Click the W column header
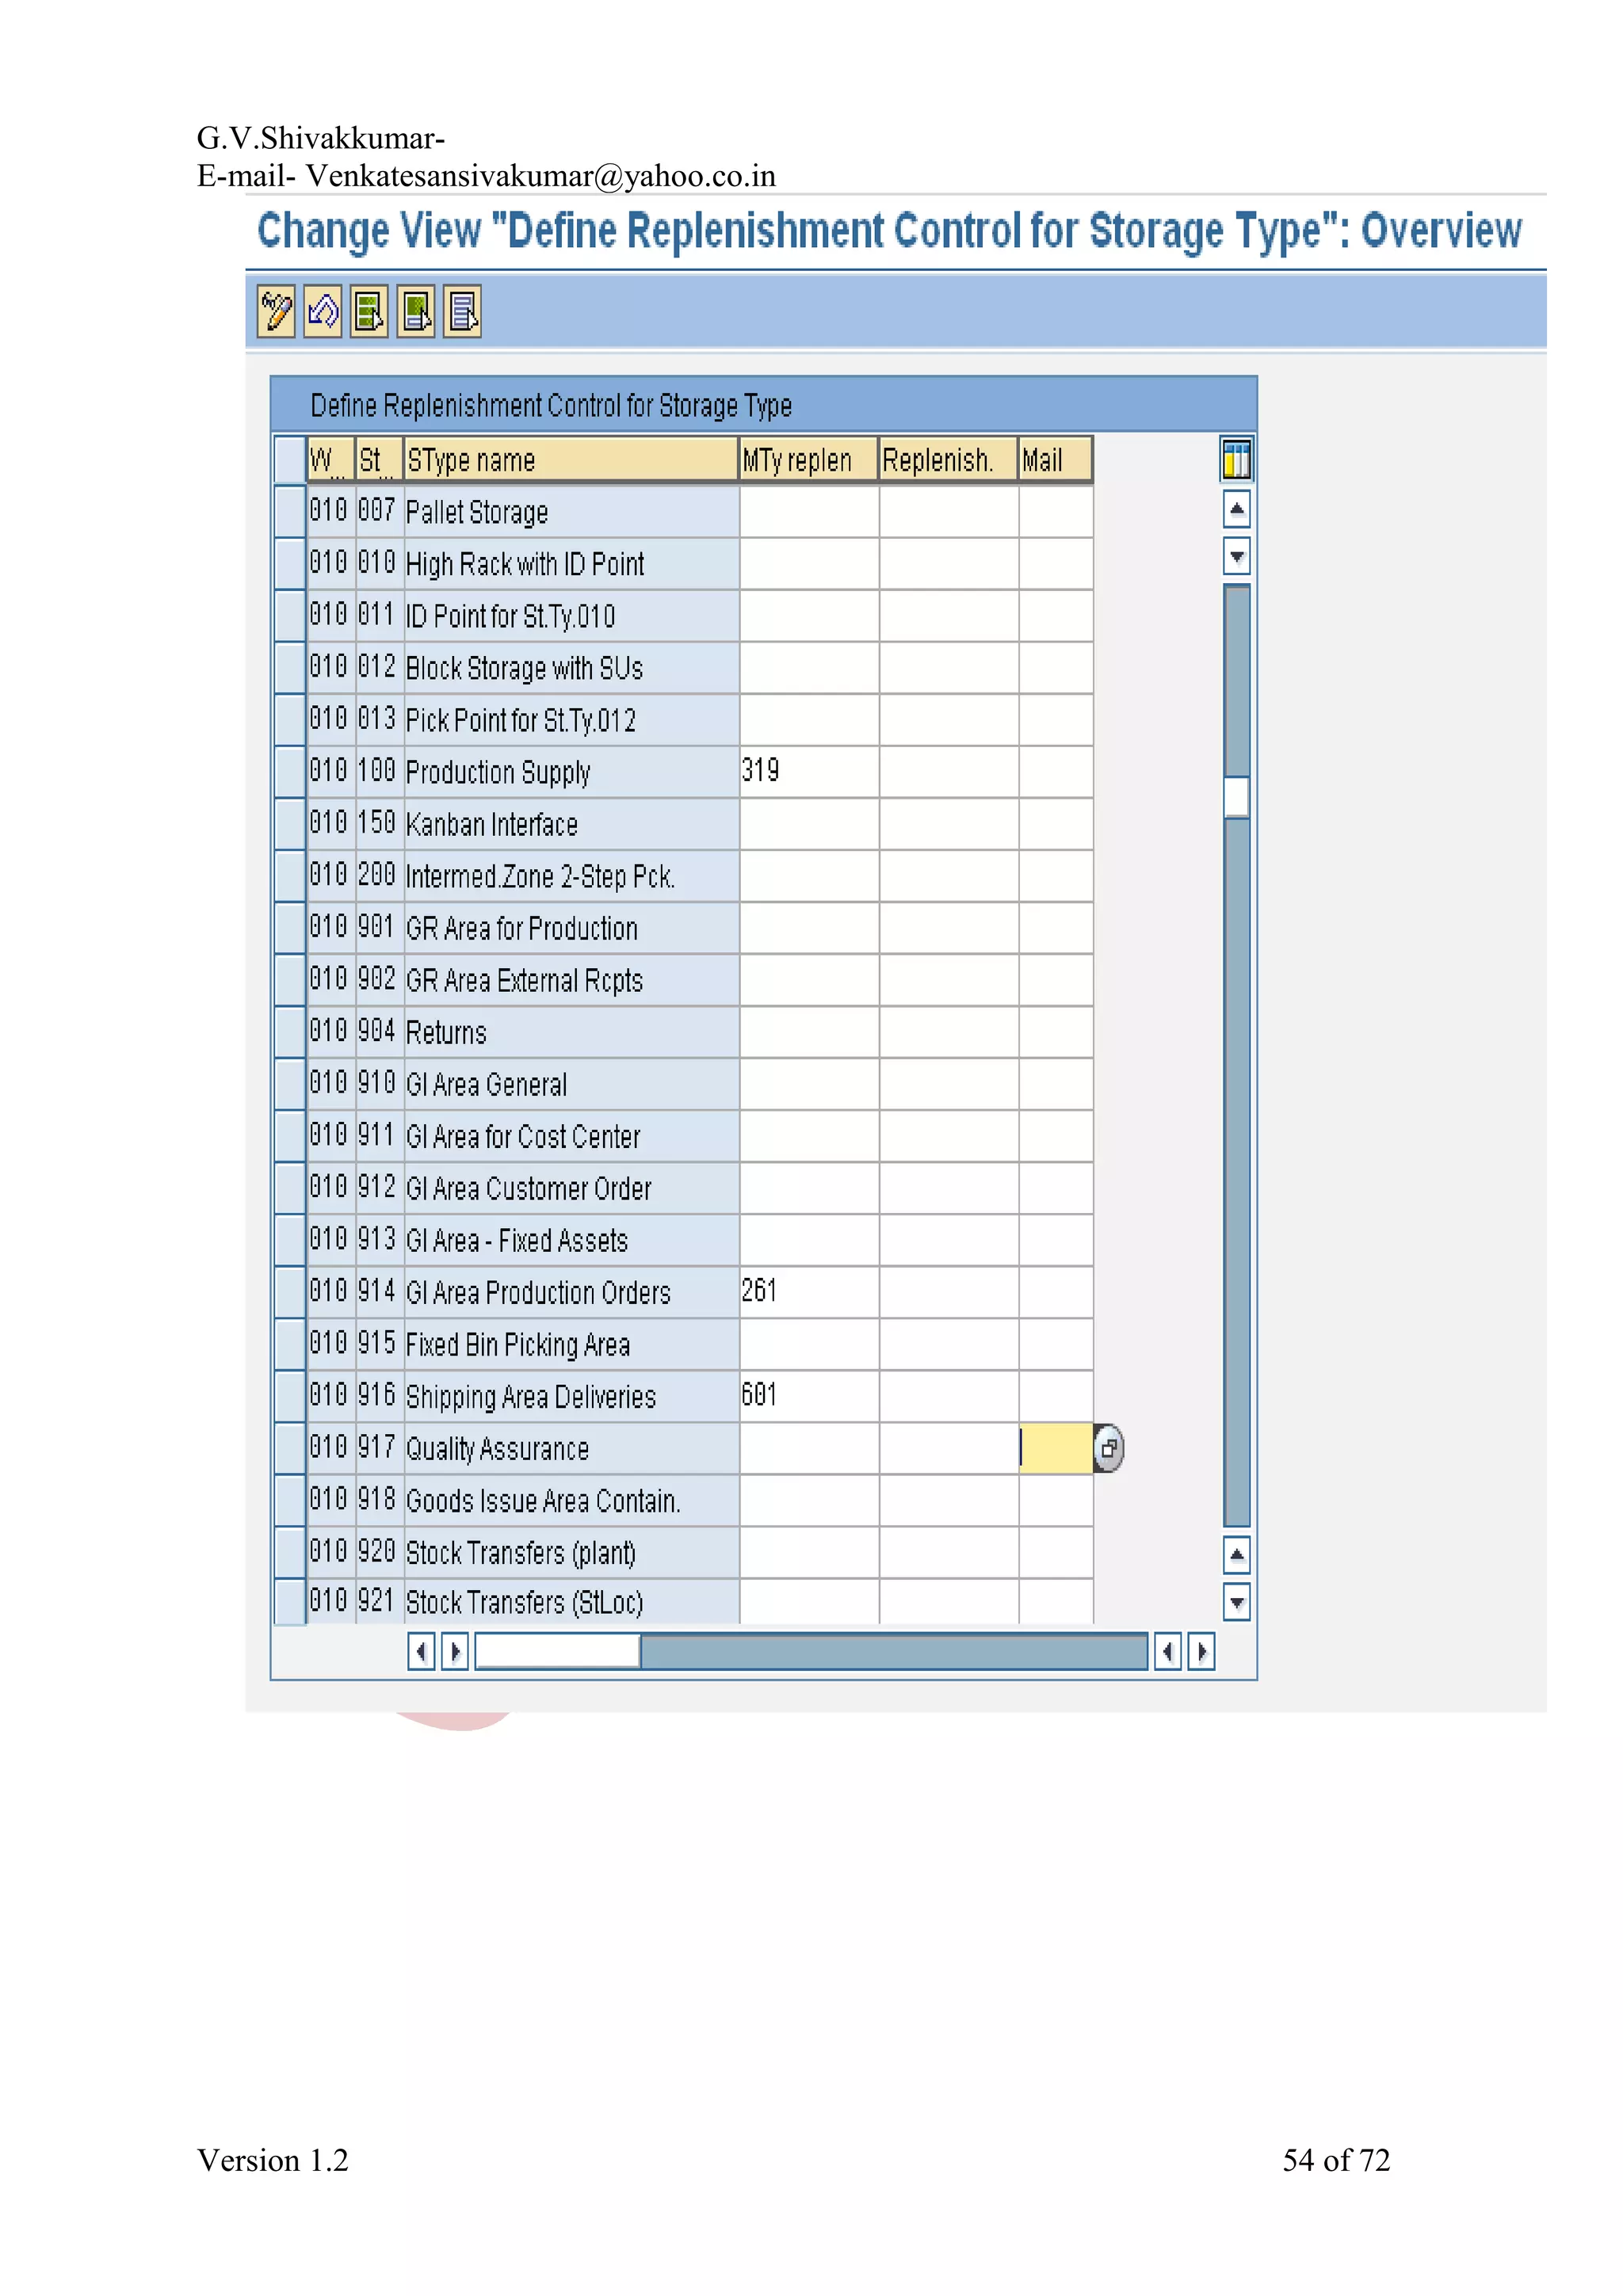The height and width of the screenshot is (2296, 1623). (x=330, y=460)
